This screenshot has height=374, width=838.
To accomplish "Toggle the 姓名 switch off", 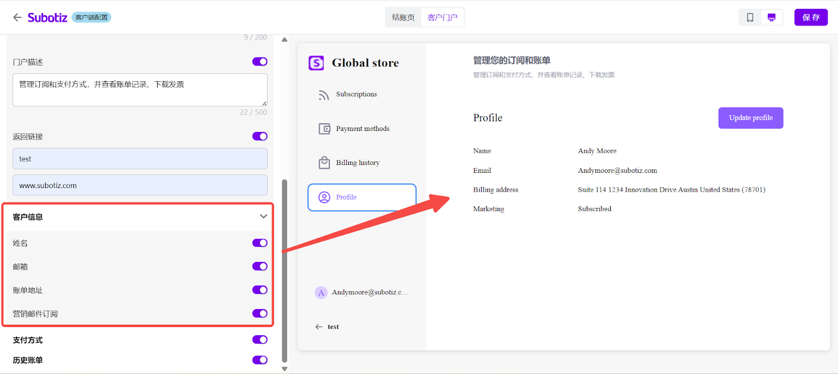I will (x=260, y=243).
